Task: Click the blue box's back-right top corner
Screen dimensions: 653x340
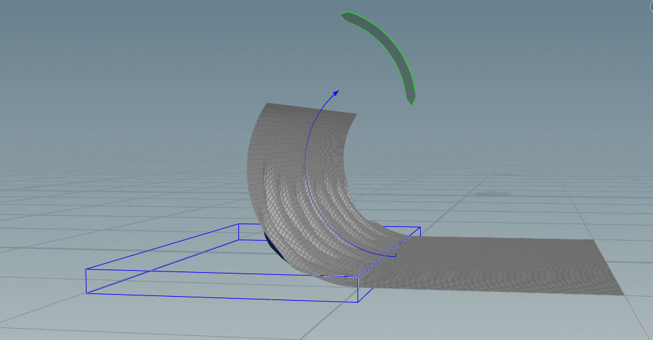Action: [x=419, y=227]
